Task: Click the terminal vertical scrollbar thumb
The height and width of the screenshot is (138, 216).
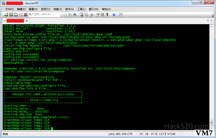Action: tap(211, 123)
